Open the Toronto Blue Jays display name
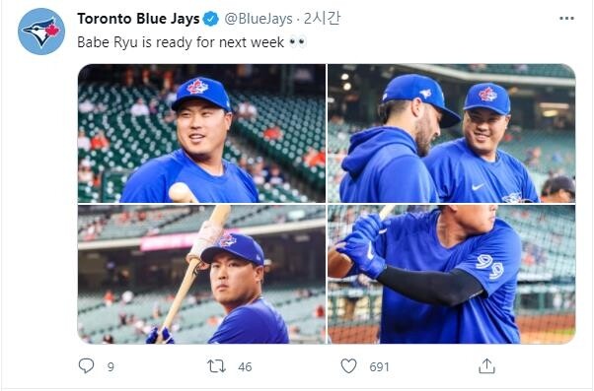 pyautogui.click(x=138, y=19)
